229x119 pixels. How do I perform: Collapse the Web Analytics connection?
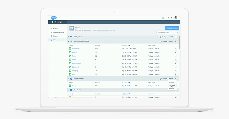coord(68,90)
